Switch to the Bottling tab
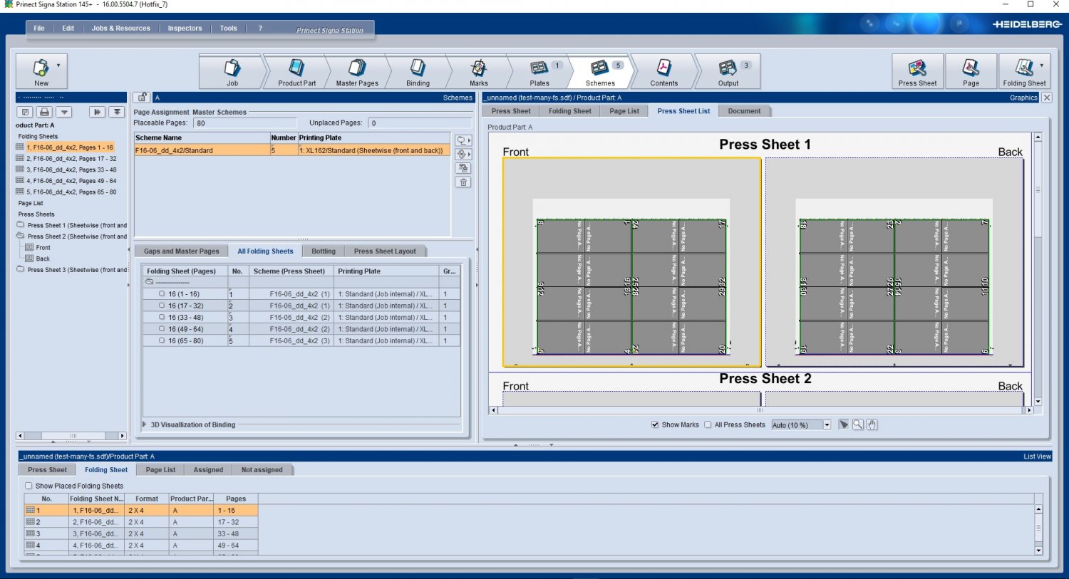1069x579 pixels. pyautogui.click(x=324, y=251)
